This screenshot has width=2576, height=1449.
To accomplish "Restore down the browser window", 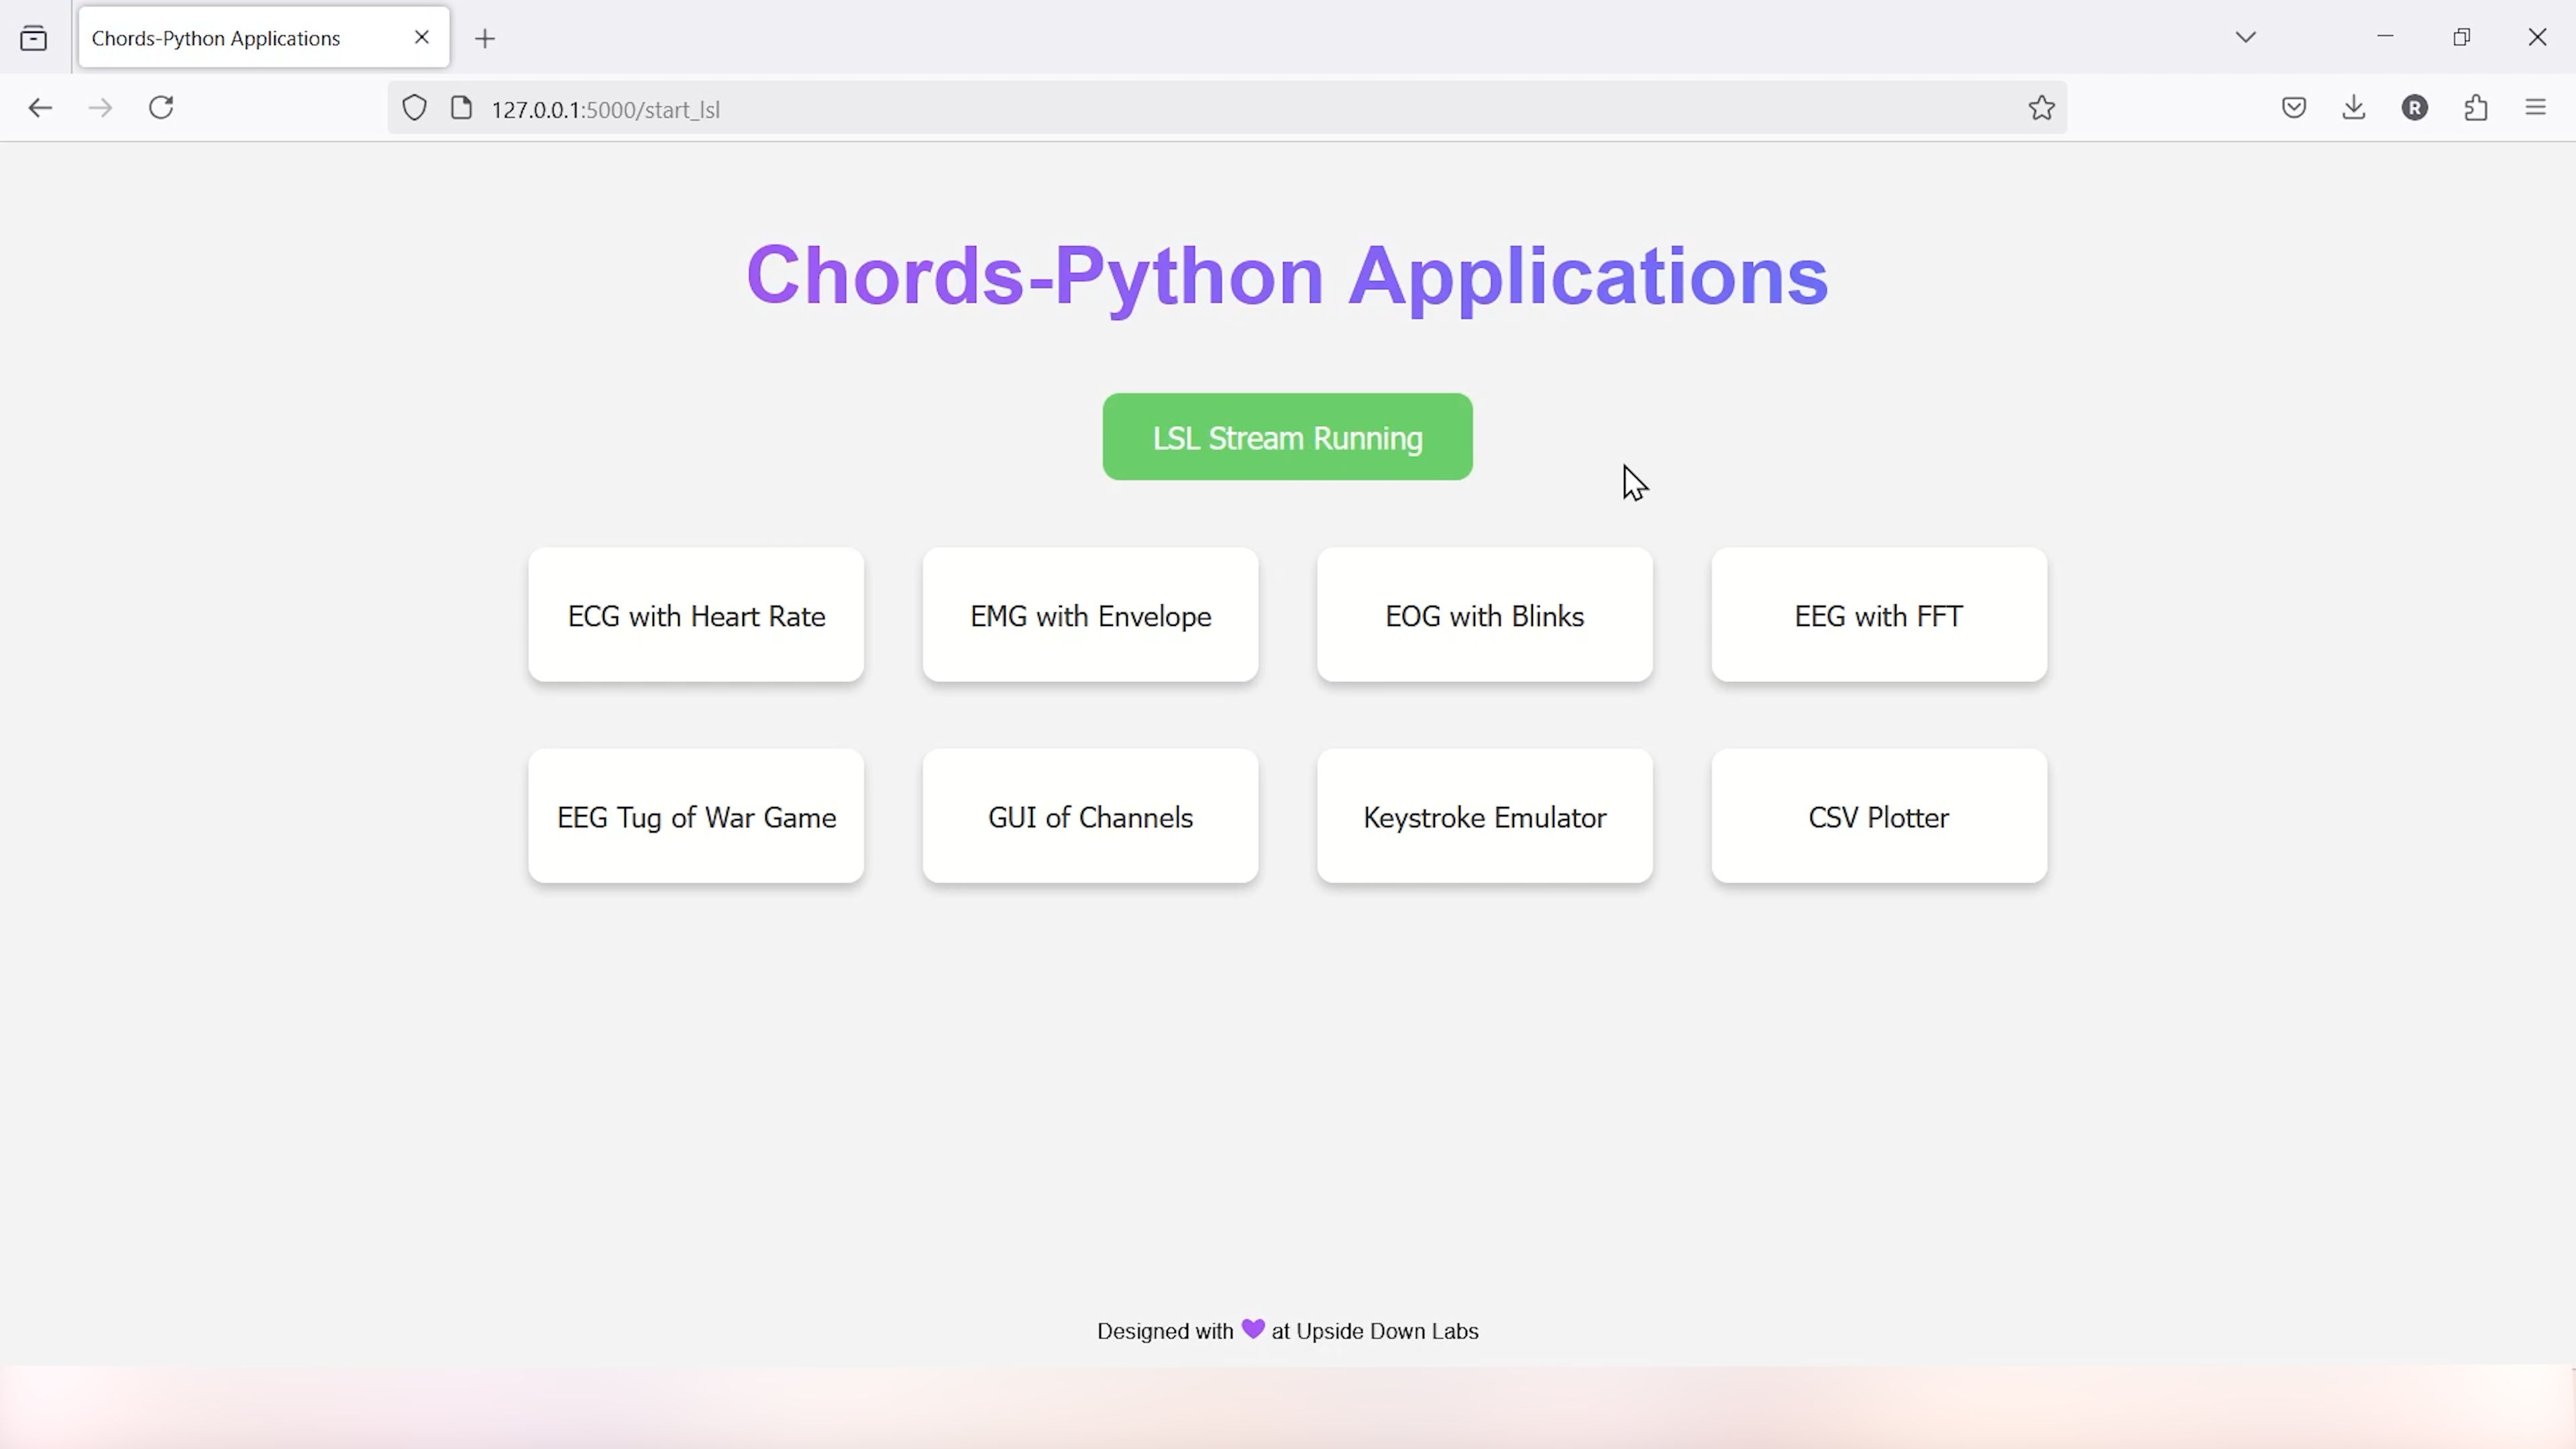I will pos(2461,37).
